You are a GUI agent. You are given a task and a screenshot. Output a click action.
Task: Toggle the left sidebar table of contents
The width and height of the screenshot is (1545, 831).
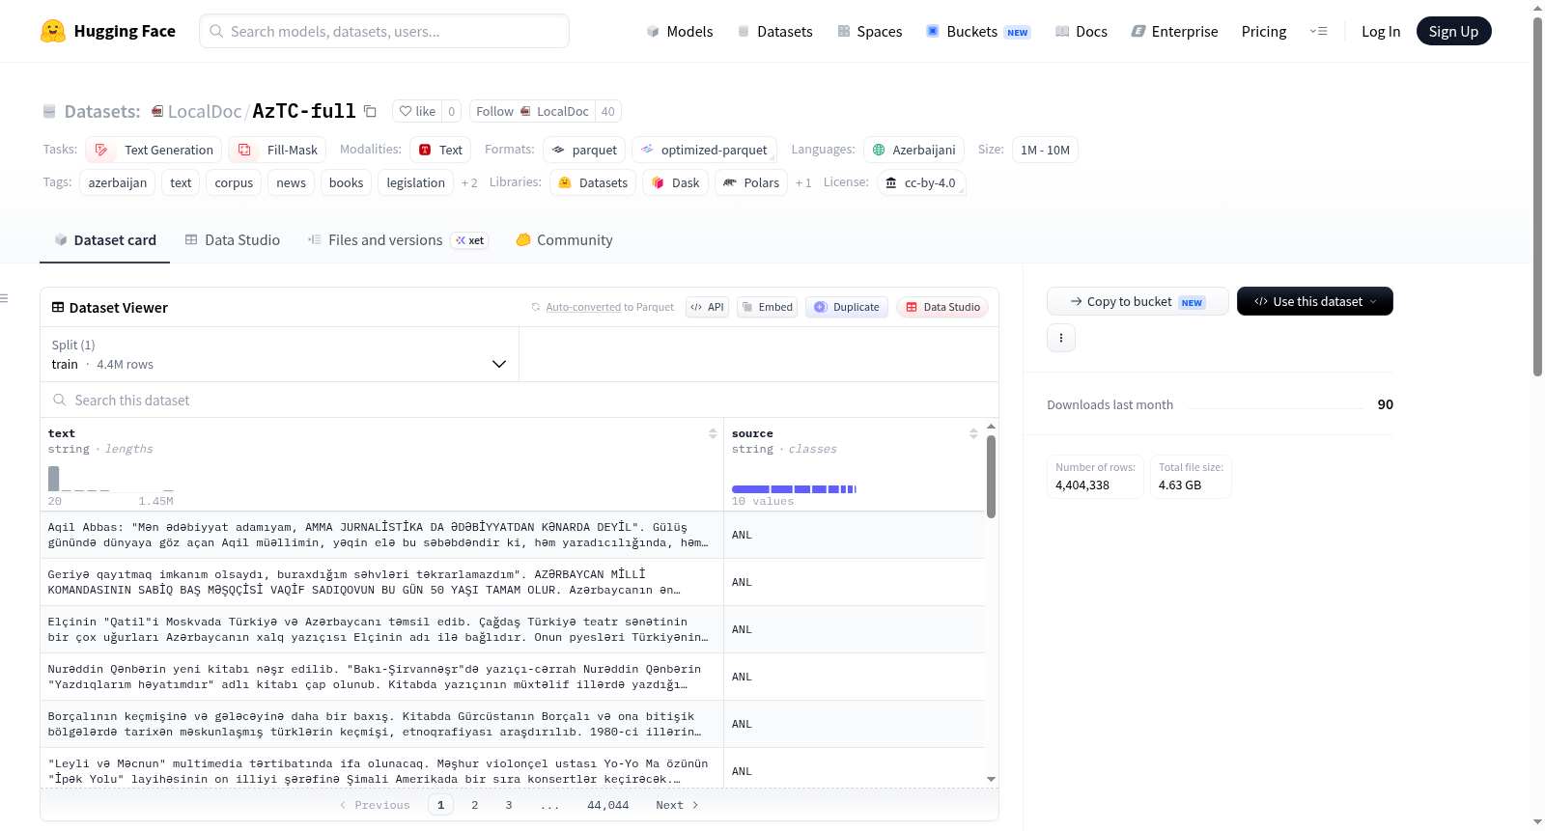5,298
